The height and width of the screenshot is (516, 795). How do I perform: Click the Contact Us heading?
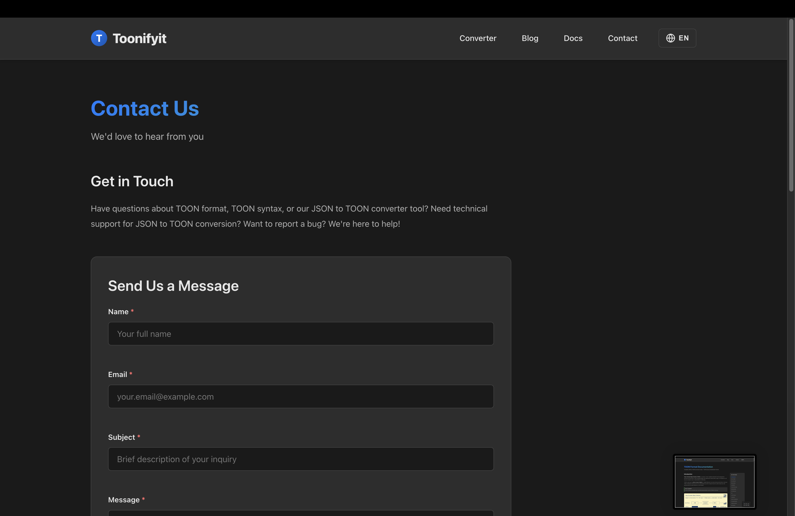(x=145, y=108)
